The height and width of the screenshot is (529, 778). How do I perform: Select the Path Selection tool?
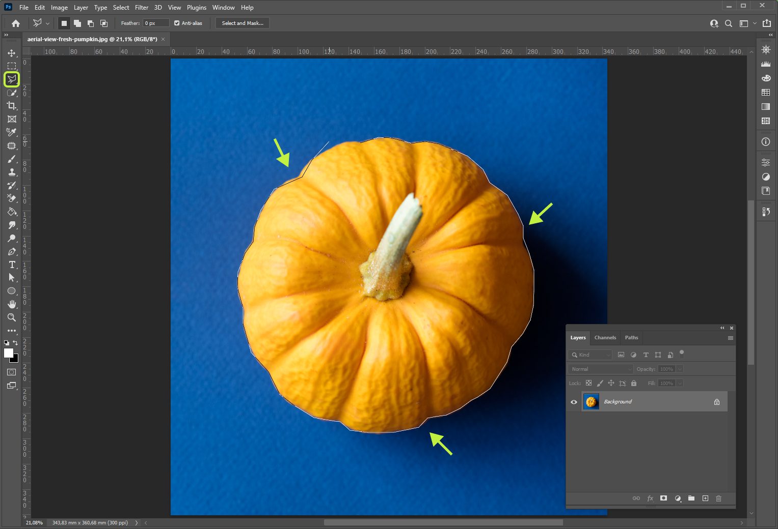click(11, 278)
